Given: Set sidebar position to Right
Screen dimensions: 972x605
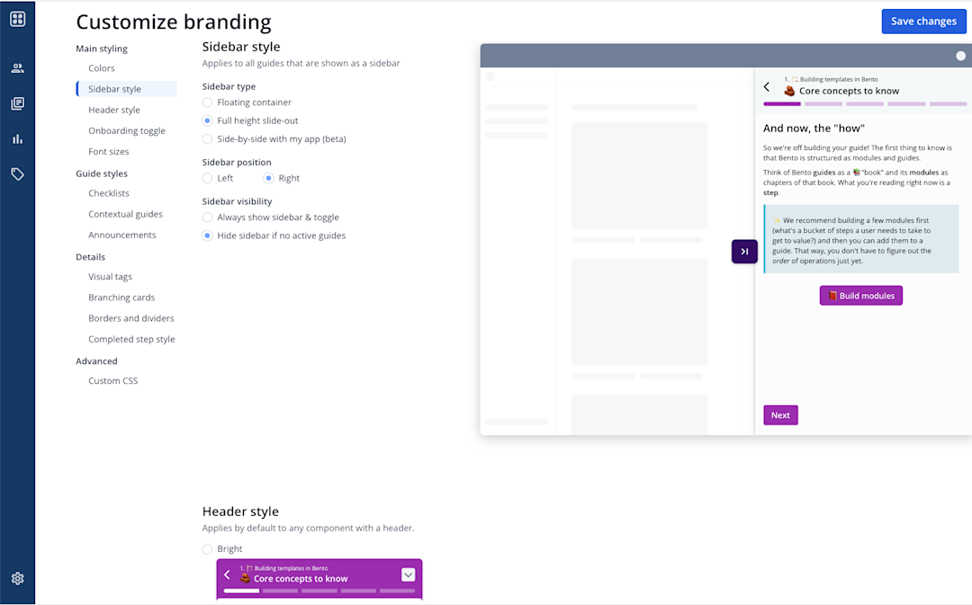Looking at the screenshot, I should coord(268,178).
